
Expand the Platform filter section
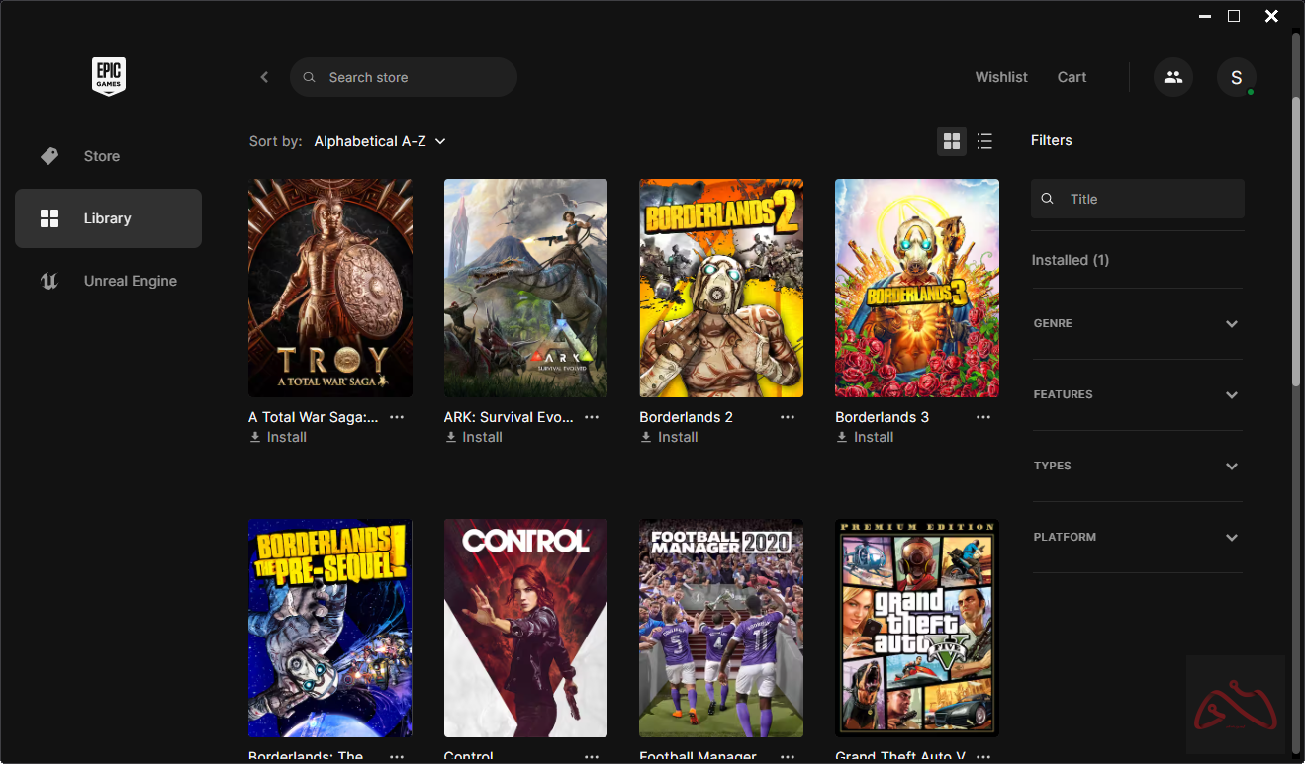click(x=1137, y=537)
